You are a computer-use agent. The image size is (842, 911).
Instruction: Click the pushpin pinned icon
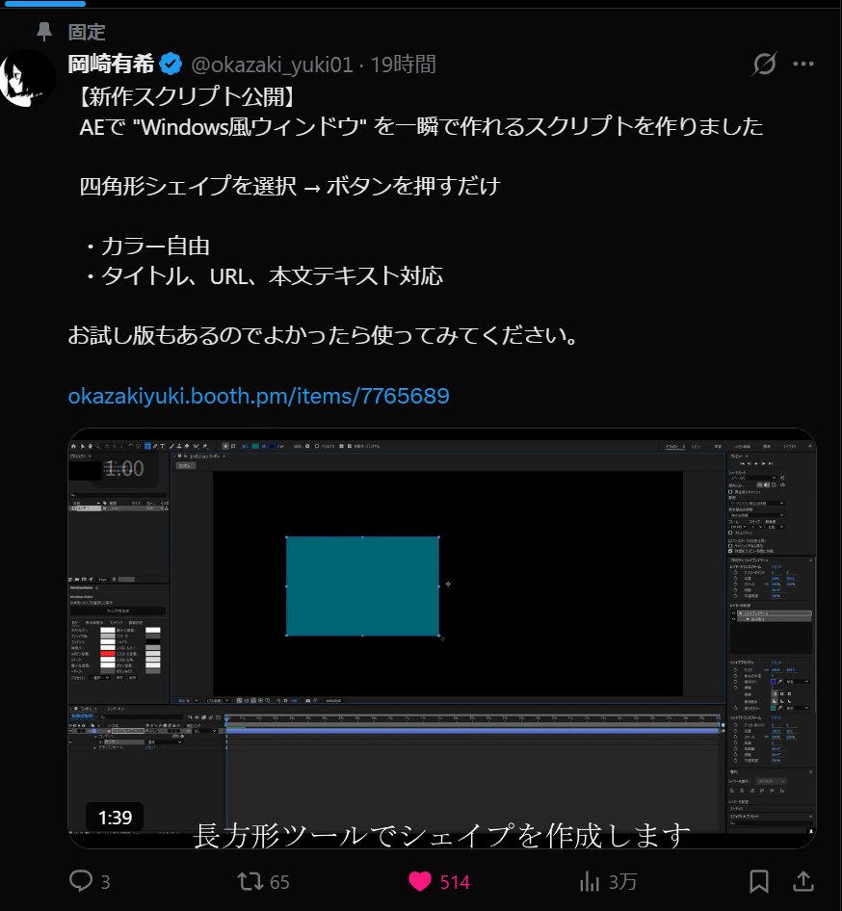(x=44, y=32)
